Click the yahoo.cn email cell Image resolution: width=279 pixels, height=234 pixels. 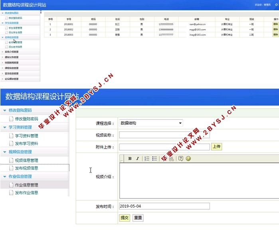198,24
